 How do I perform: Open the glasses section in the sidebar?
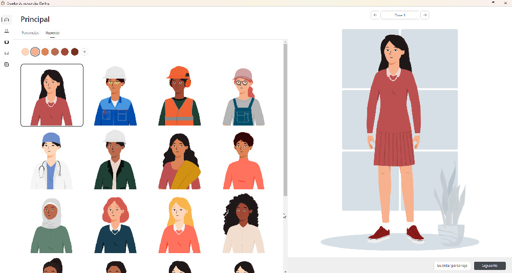click(x=7, y=53)
